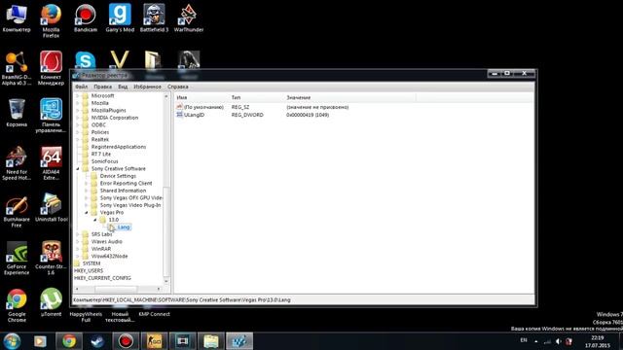
Task: Collapse the Vegas Pro registry key
Action: 87,212
